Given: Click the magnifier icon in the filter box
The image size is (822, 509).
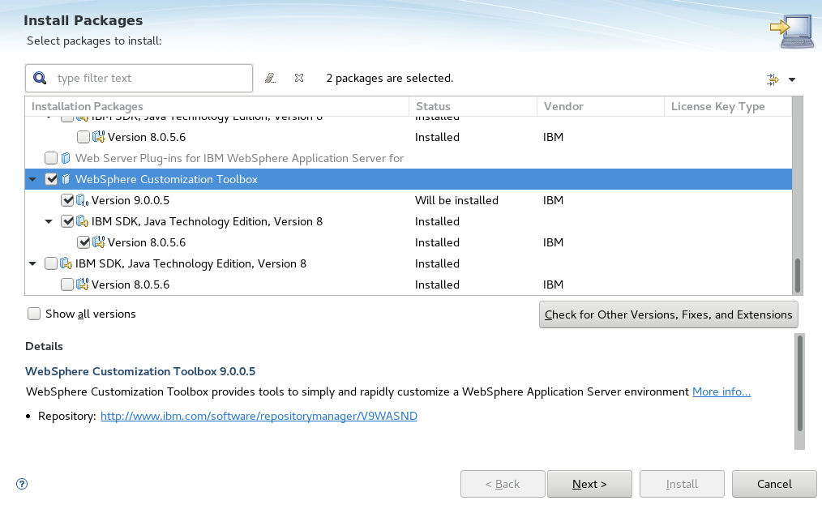Looking at the screenshot, I should [x=40, y=78].
